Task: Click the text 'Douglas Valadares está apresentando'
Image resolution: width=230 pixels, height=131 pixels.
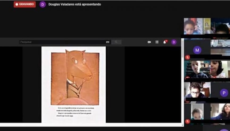Action: point(75,5)
